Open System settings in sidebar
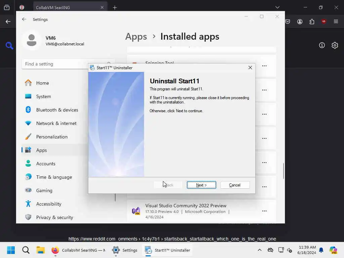 (55, 96)
